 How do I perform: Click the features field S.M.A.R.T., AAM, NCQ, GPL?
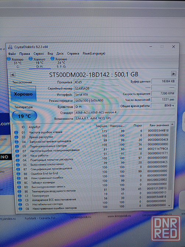tap(125, 118)
